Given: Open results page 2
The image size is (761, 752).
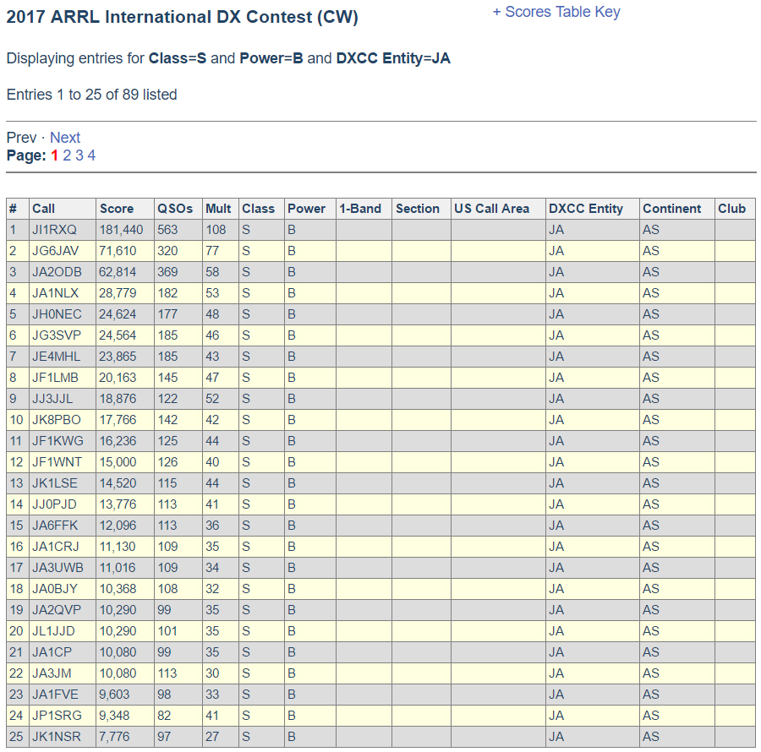Looking at the screenshot, I should point(67,155).
